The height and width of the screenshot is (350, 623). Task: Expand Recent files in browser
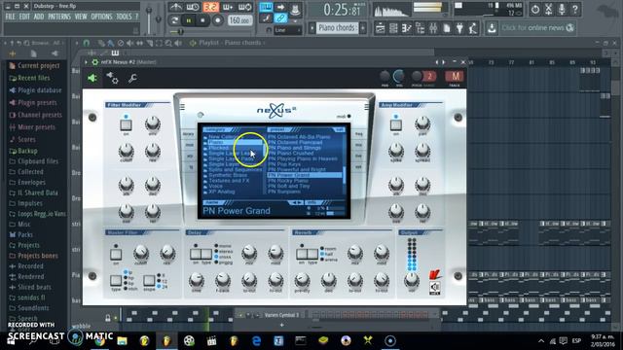click(x=30, y=78)
